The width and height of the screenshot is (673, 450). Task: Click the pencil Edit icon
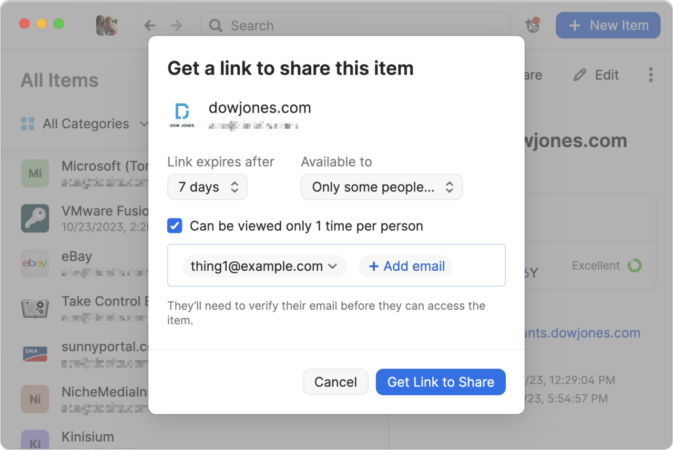[x=580, y=75]
